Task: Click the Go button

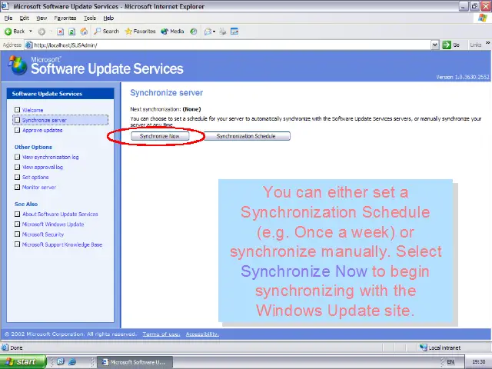Action: (x=451, y=45)
